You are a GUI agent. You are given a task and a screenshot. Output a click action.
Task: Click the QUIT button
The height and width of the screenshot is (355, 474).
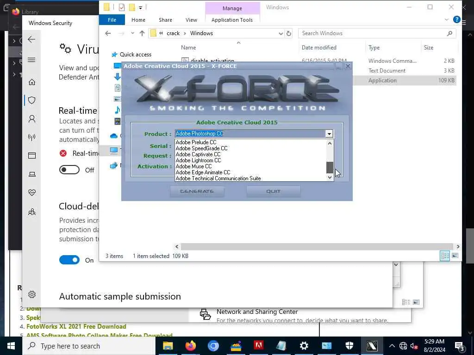(274, 191)
